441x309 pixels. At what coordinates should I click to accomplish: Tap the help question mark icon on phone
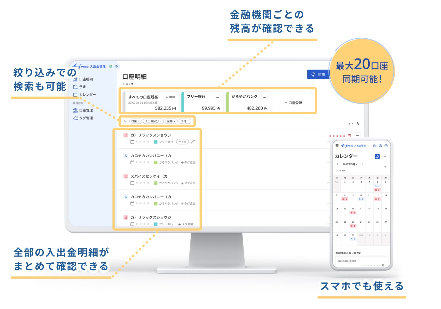(x=386, y=146)
